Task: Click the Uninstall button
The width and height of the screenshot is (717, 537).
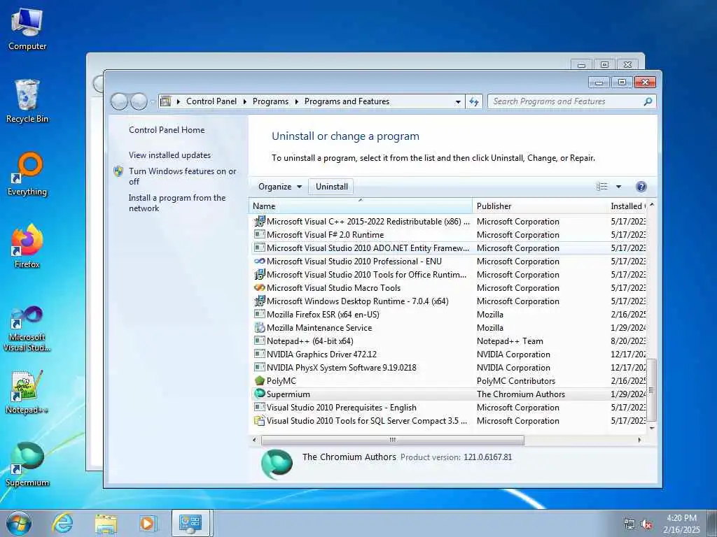Action: pyautogui.click(x=331, y=186)
